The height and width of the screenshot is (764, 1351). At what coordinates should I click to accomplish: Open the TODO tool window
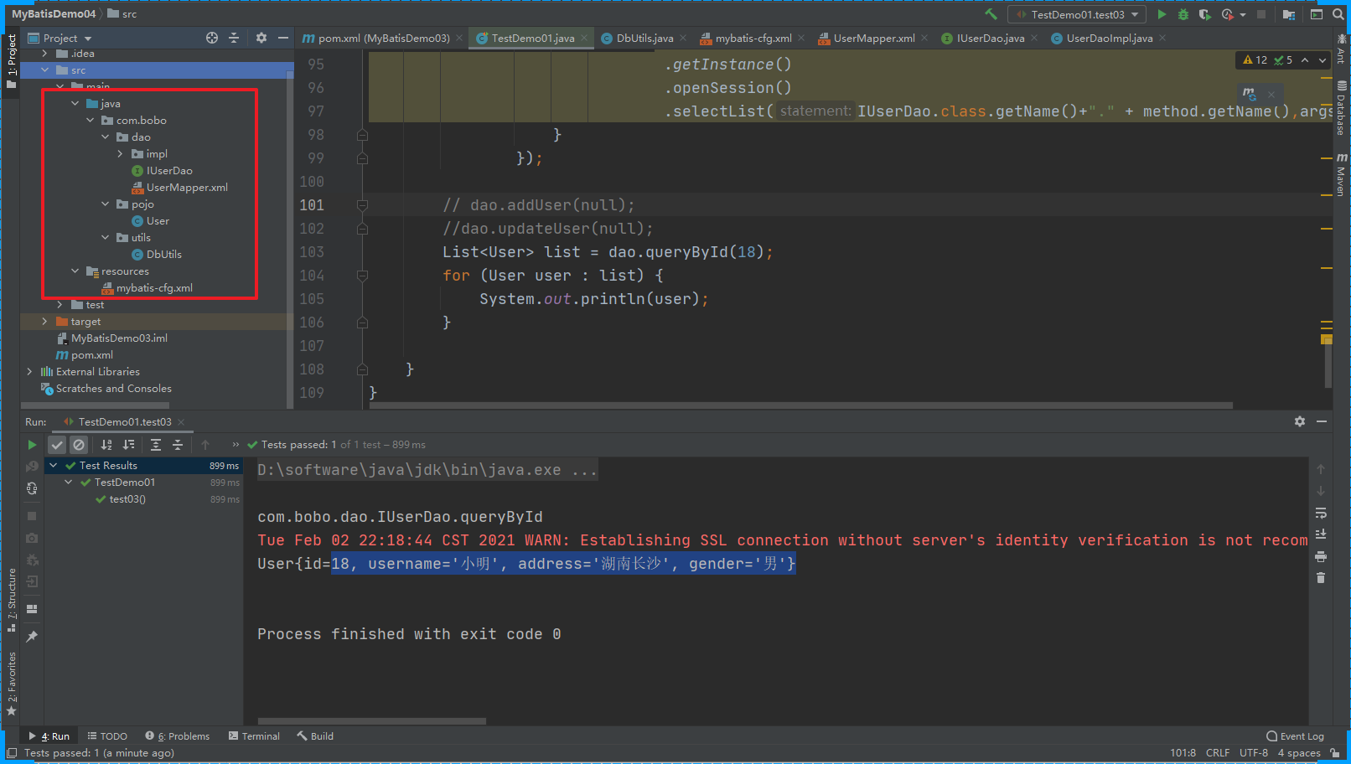point(107,736)
